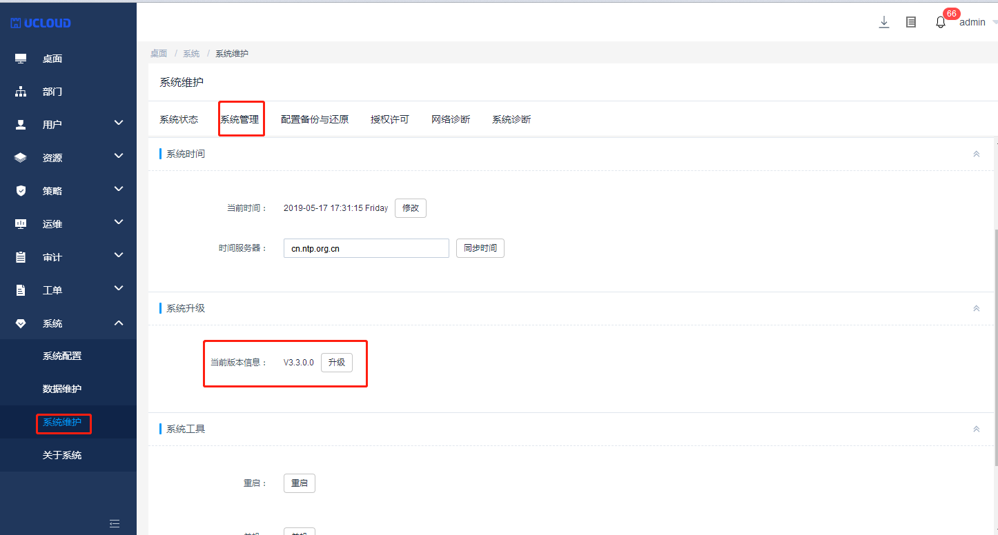Switch to the 配置备份与还原 tab
This screenshot has height=535, width=998.
(315, 119)
